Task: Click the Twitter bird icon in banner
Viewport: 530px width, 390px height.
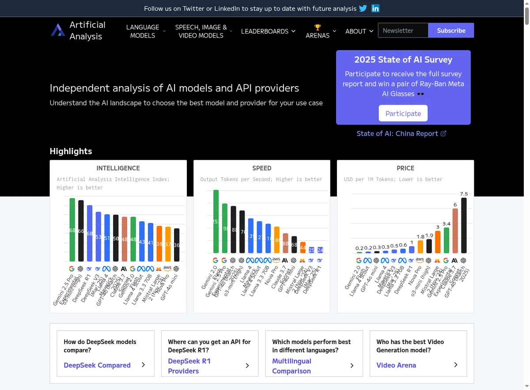Action: (x=363, y=8)
